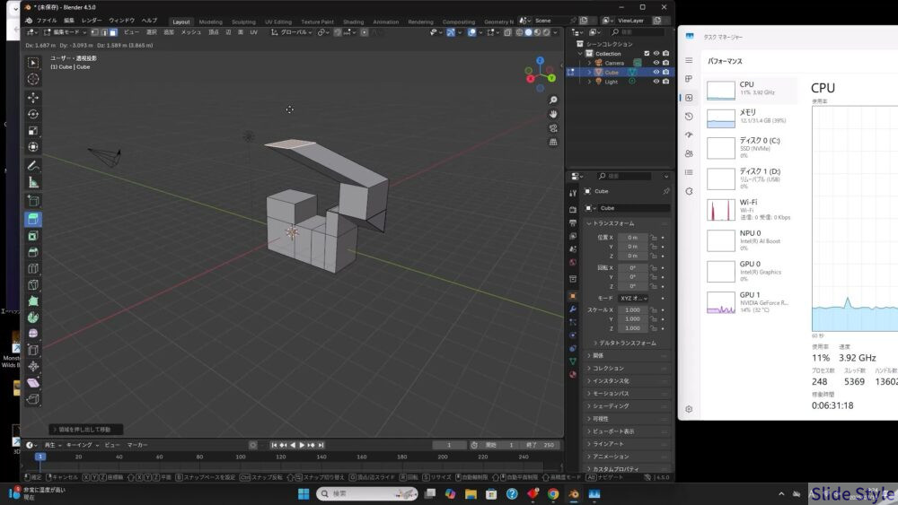Image resolution: width=898 pixels, height=505 pixels.
Task: Select the Edge Slide tool
Action: point(33,350)
